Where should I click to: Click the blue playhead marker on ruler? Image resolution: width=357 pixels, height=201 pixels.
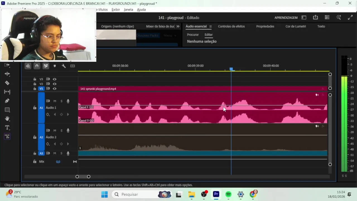pos(231,69)
